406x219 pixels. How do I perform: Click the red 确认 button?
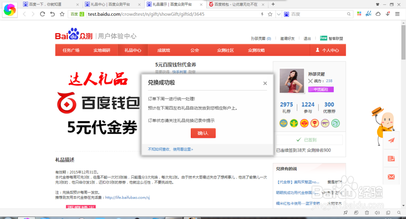(203, 133)
